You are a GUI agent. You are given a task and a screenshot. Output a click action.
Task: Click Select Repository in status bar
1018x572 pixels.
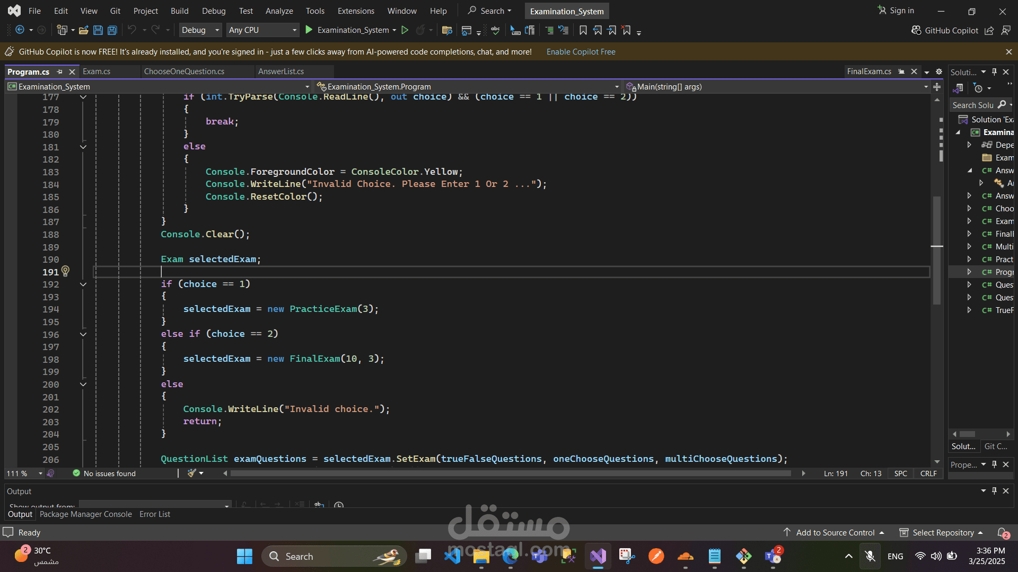click(942, 532)
